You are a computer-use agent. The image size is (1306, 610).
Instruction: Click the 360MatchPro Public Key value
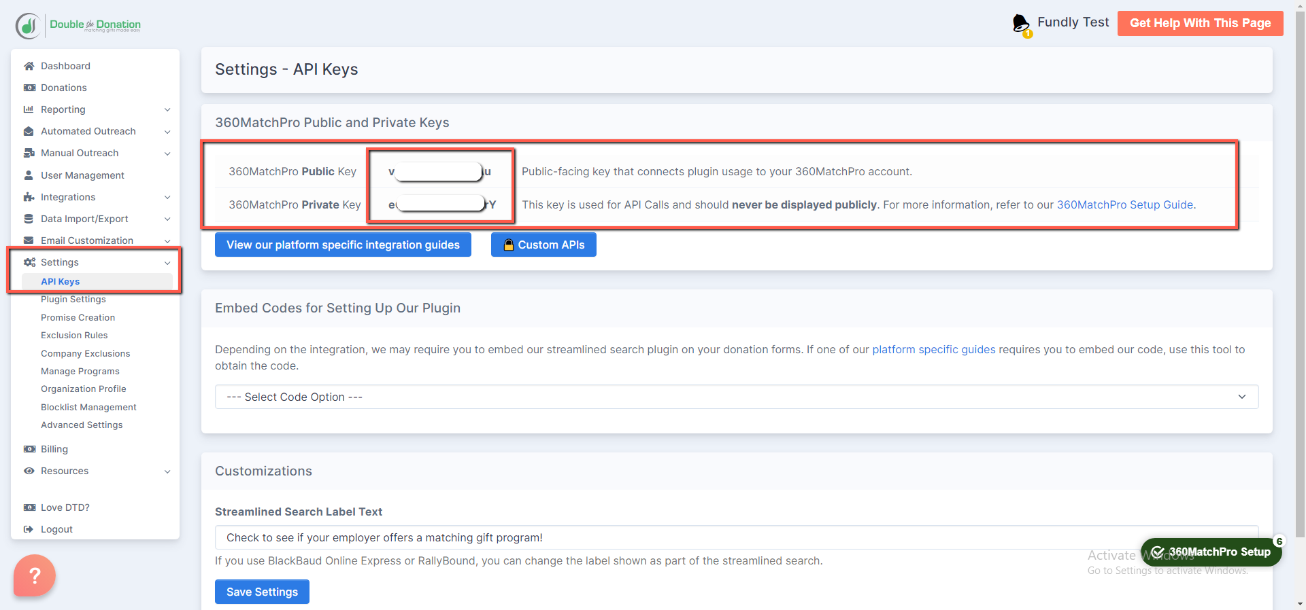click(439, 172)
